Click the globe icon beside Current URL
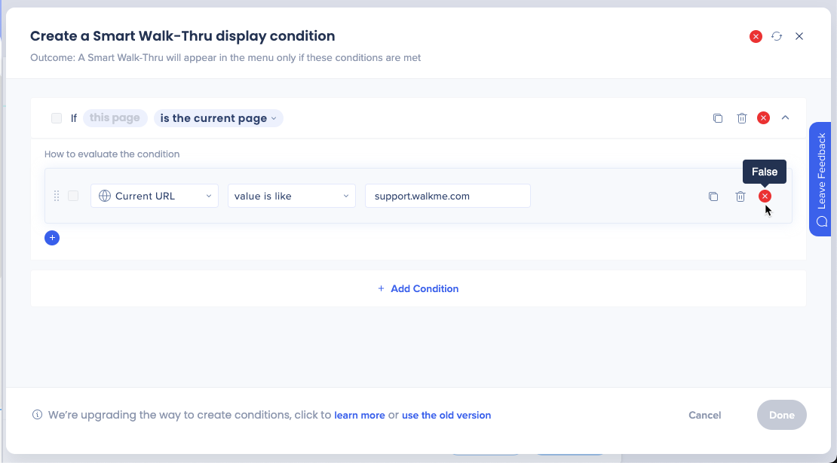 [103, 196]
